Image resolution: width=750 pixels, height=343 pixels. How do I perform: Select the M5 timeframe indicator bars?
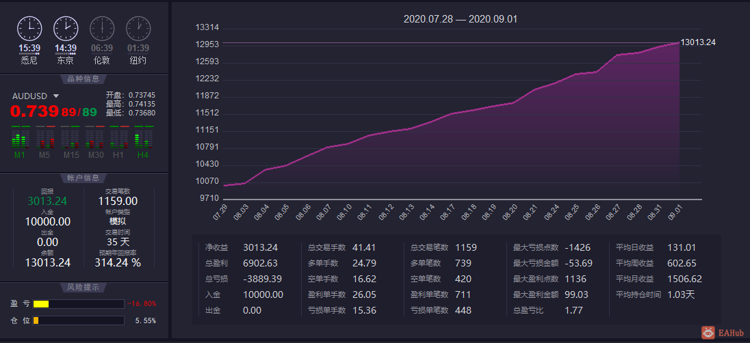pos(44,137)
